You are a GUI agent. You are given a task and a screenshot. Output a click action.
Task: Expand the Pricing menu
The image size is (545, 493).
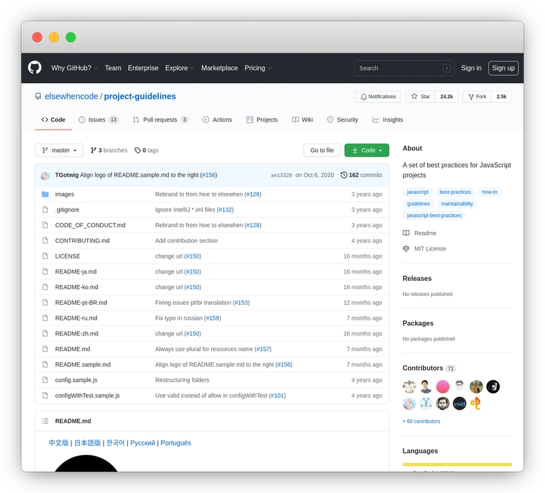click(x=258, y=68)
